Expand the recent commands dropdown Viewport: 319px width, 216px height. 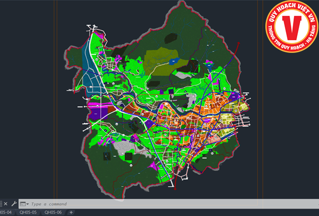(x=27, y=204)
